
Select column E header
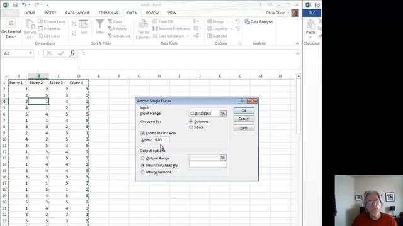coord(99,76)
